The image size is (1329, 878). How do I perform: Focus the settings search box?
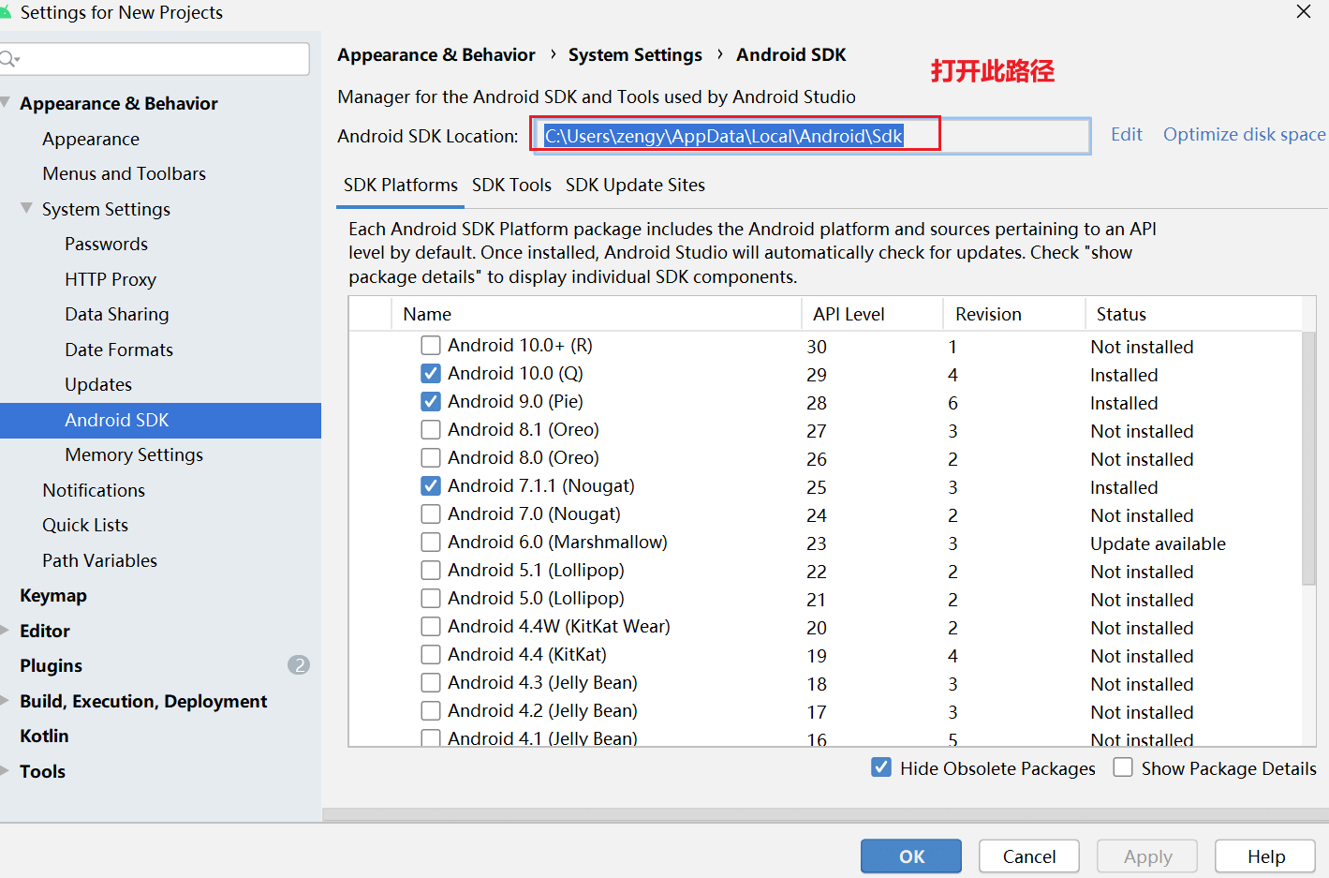(155, 59)
